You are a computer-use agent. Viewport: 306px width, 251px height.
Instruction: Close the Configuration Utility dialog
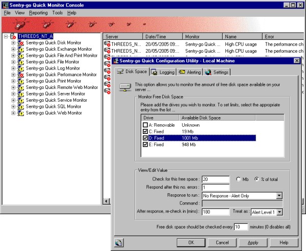(x=297, y=61)
